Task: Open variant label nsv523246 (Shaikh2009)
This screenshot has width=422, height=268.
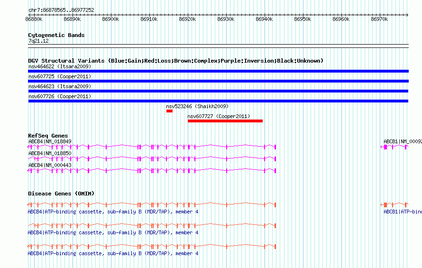Action: 197,106
